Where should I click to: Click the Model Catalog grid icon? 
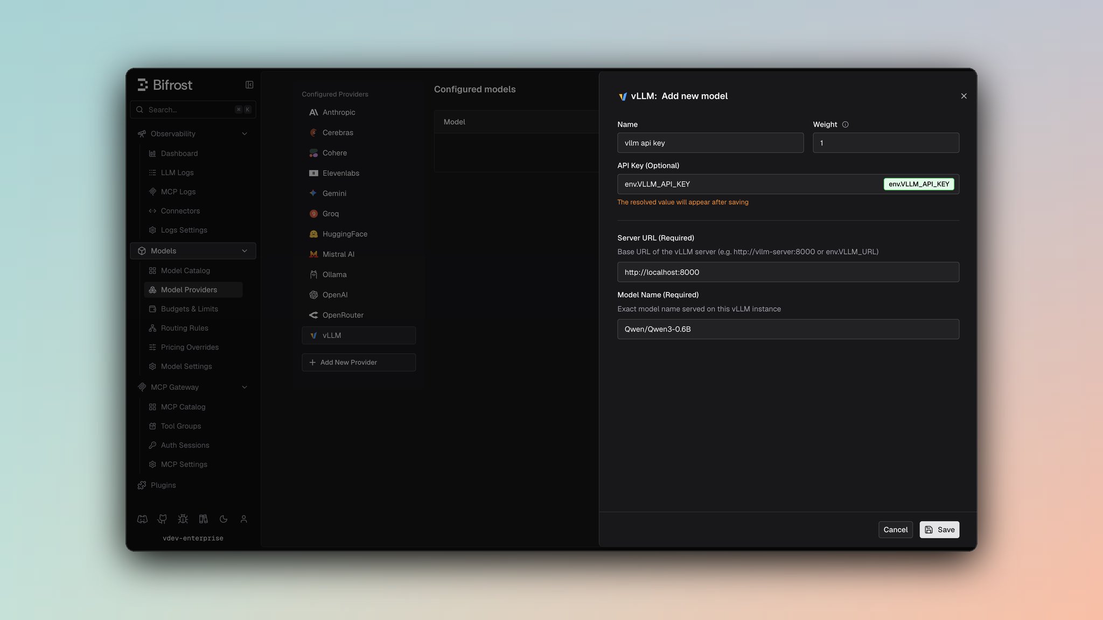point(152,271)
